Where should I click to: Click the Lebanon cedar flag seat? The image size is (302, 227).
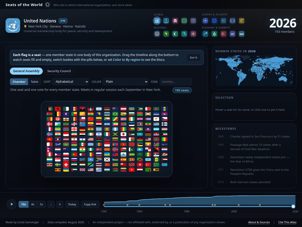click(x=74, y=139)
